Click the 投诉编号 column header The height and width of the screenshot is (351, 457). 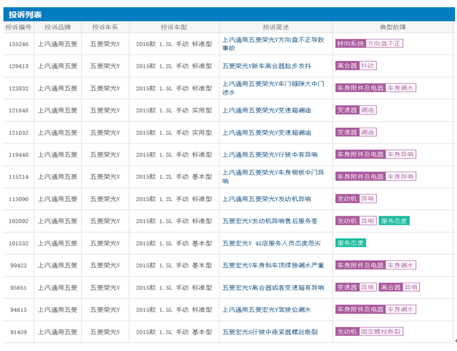[x=18, y=28]
